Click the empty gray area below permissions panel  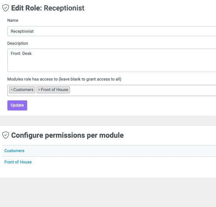[108, 192]
